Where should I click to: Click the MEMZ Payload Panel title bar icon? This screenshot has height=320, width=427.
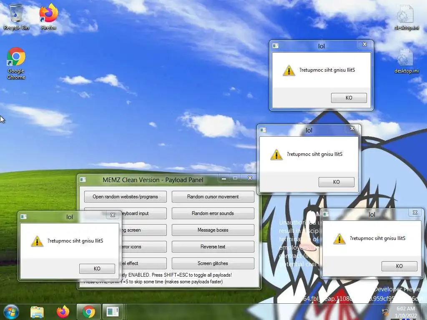(x=83, y=180)
